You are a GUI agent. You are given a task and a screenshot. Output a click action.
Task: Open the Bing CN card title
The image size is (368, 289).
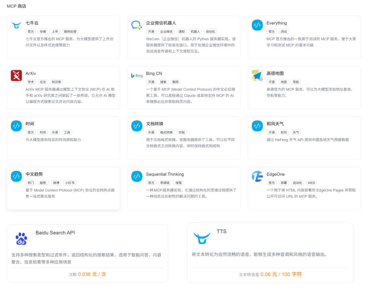(x=154, y=74)
